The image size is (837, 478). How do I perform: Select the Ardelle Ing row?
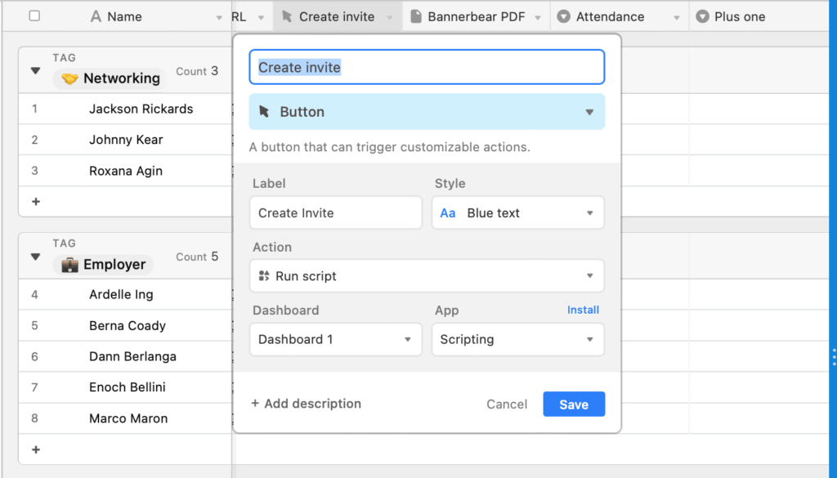pos(125,294)
